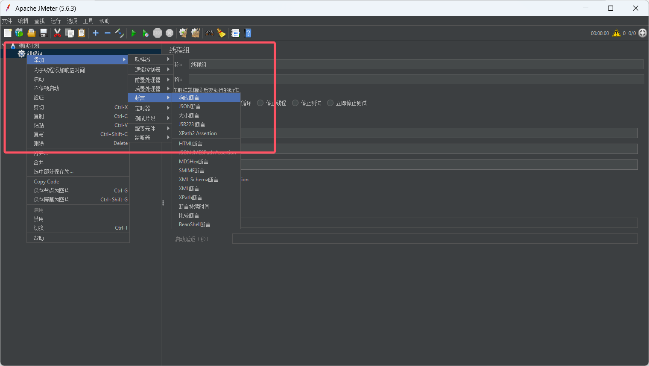Click the Clear all icon
This screenshot has height=366, width=649.
tap(196, 33)
